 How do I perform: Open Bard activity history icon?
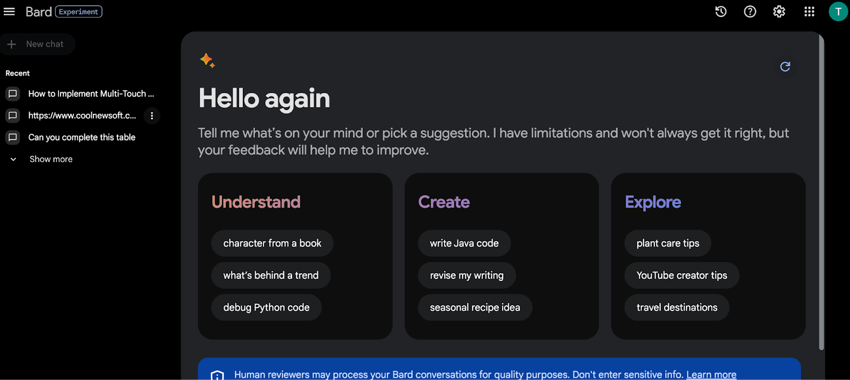click(x=721, y=12)
